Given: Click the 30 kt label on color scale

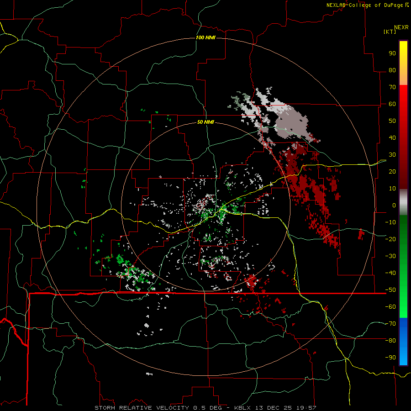Looking at the screenshot, I should 392,155.
